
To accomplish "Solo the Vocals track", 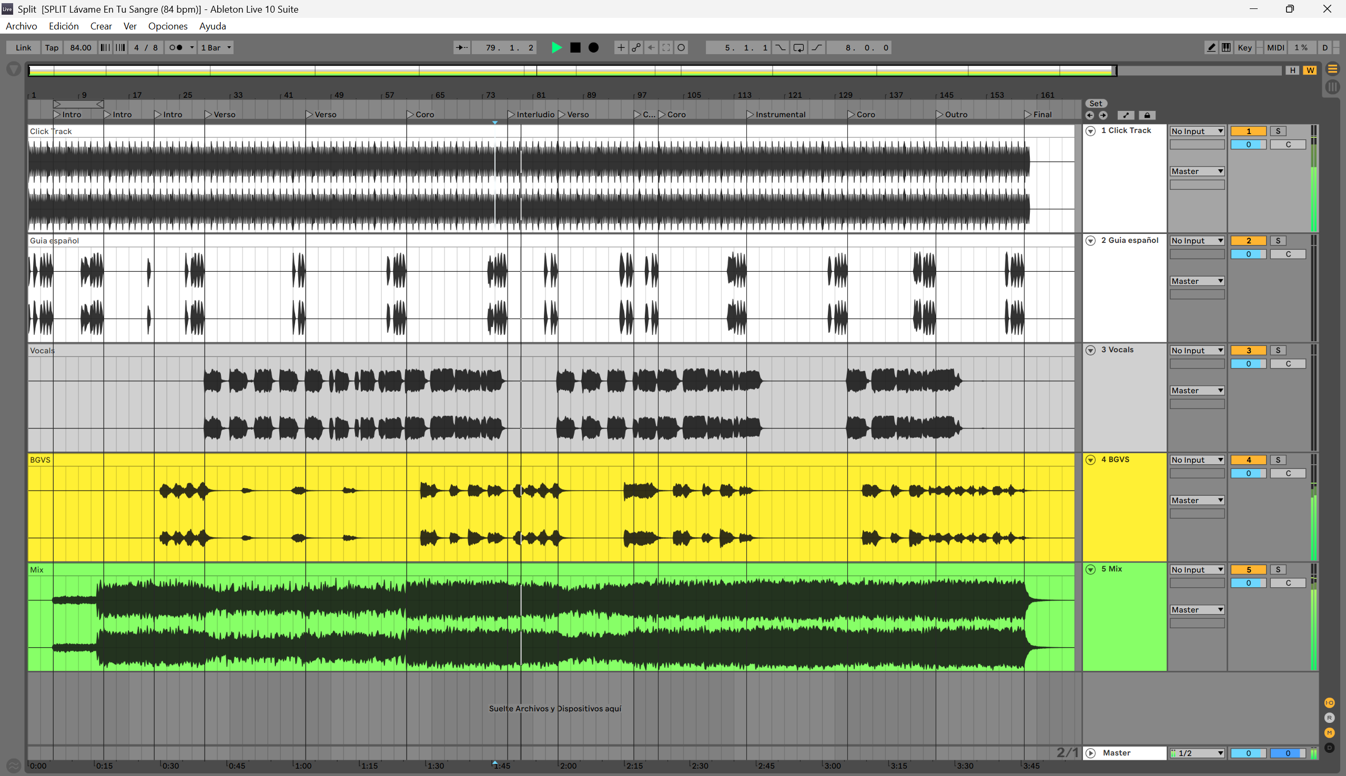I will (1278, 350).
